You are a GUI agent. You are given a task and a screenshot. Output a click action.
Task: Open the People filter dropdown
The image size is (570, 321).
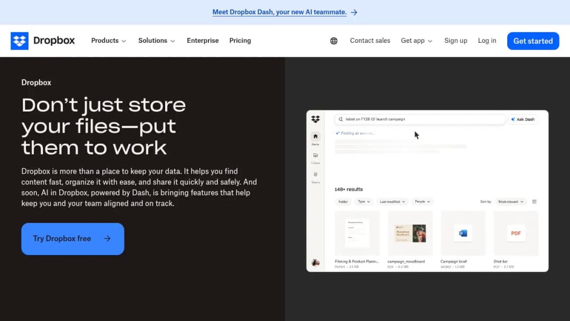pos(422,201)
